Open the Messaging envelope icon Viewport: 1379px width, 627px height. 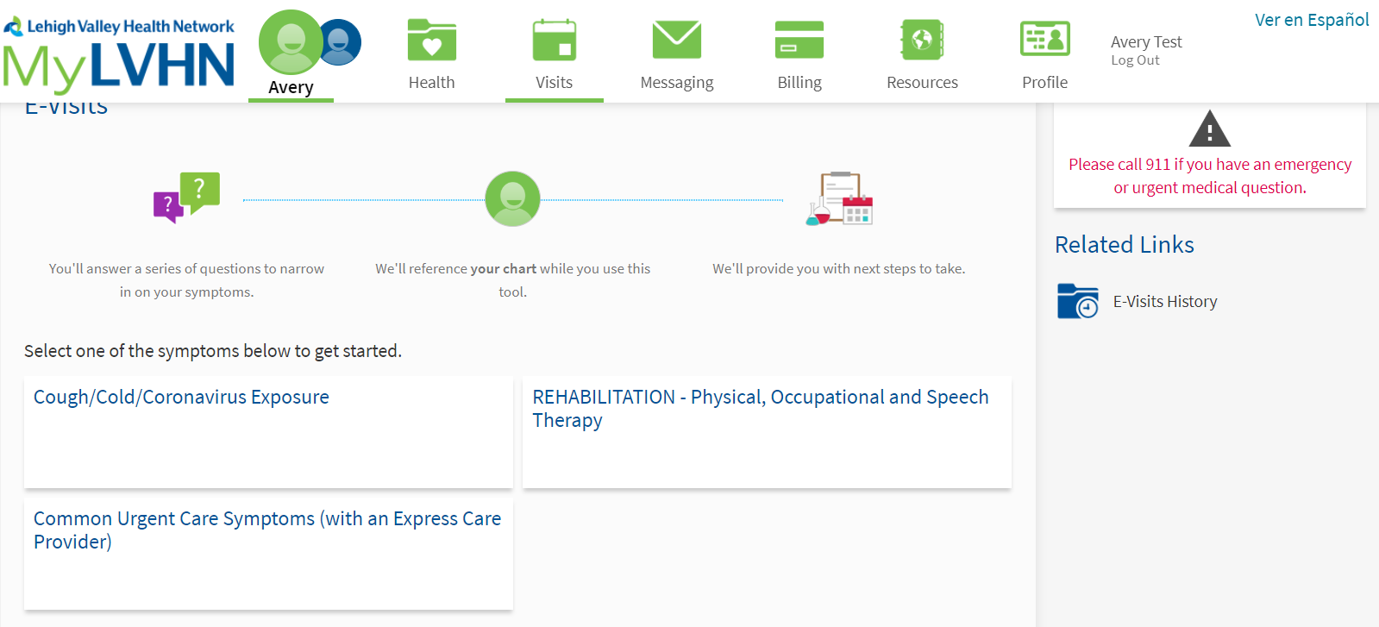click(x=676, y=40)
